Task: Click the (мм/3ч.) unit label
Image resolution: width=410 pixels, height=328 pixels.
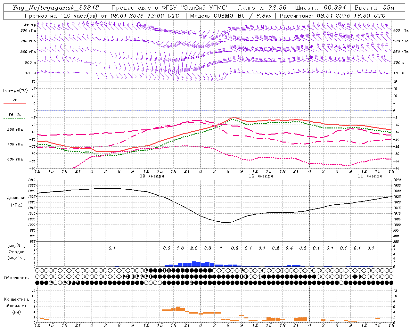Action: point(17,246)
